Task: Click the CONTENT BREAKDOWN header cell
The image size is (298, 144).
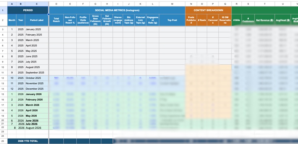Action: (208, 10)
